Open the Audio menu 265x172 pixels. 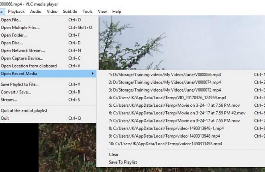click(x=36, y=12)
